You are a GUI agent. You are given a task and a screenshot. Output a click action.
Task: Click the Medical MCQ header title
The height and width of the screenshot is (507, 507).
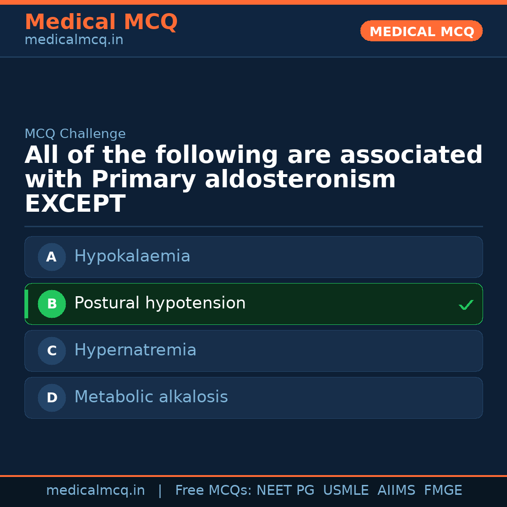click(101, 22)
